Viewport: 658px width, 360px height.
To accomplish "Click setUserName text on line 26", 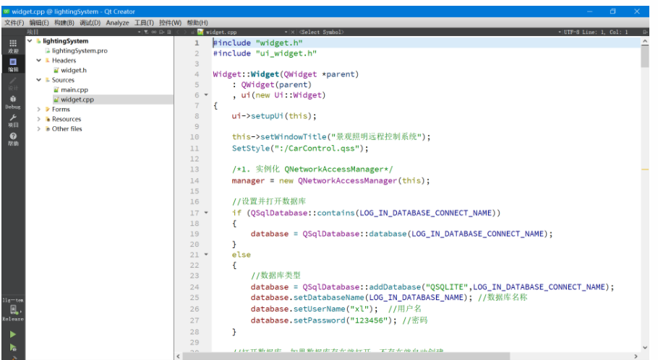I will [319, 309].
